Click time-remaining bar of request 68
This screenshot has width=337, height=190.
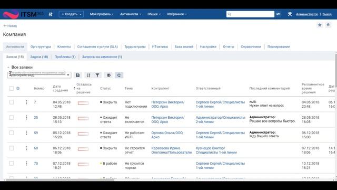pyautogui.click(x=83, y=149)
